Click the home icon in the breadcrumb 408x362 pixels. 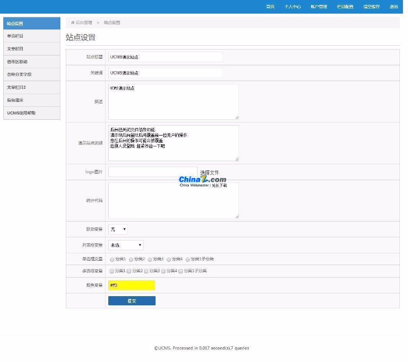pyautogui.click(x=73, y=23)
